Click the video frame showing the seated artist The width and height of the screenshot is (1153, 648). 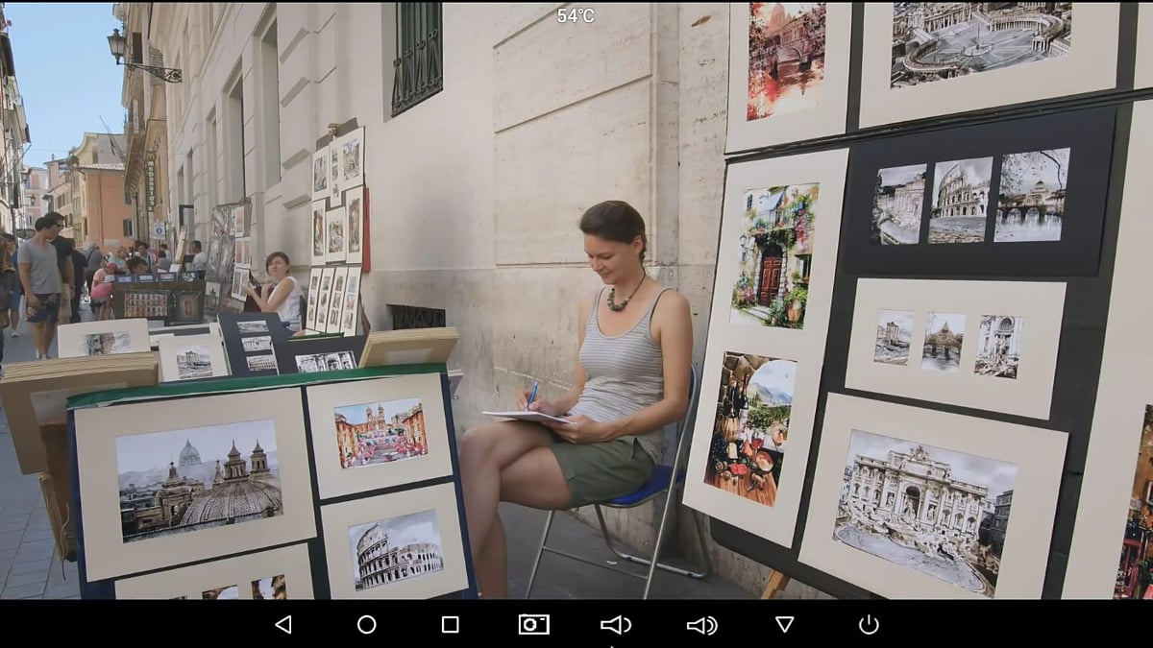pos(576,300)
